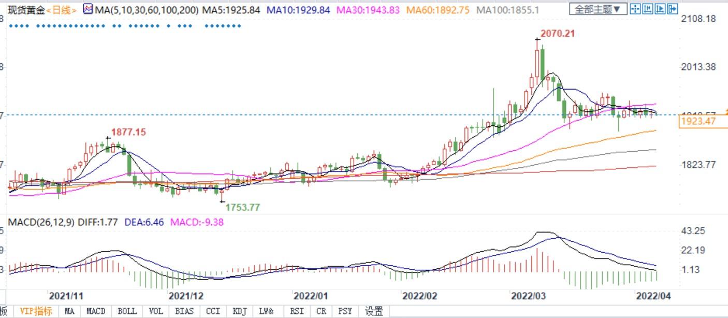Click the 1753.77 low price marker
The width and height of the screenshot is (728, 318).
click(x=242, y=207)
